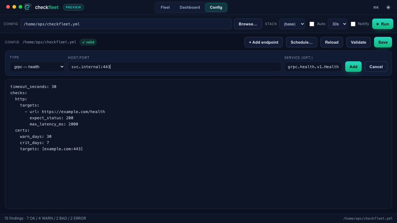397x223 pixels.
Task: Click + Add endpoint button
Action: (264, 42)
